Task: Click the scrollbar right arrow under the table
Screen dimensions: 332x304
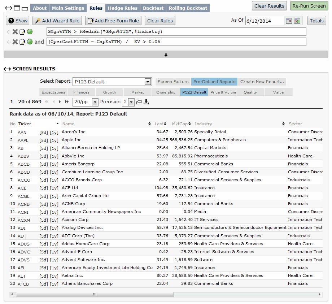Action: click(320, 294)
